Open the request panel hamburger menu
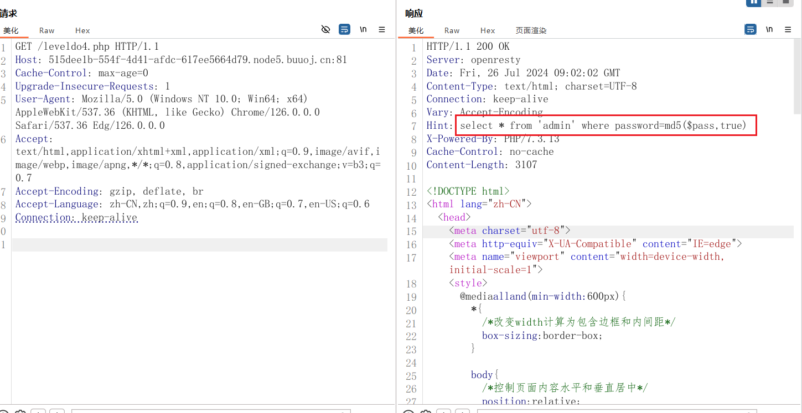Screen dimensions: 802x413 (x=382, y=29)
